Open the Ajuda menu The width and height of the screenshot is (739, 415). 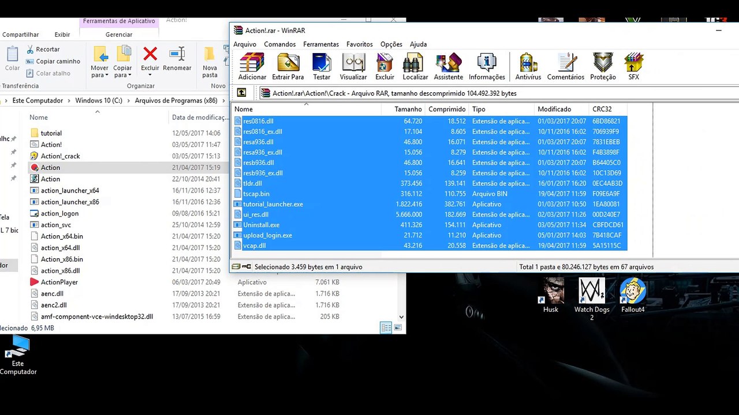point(419,44)
